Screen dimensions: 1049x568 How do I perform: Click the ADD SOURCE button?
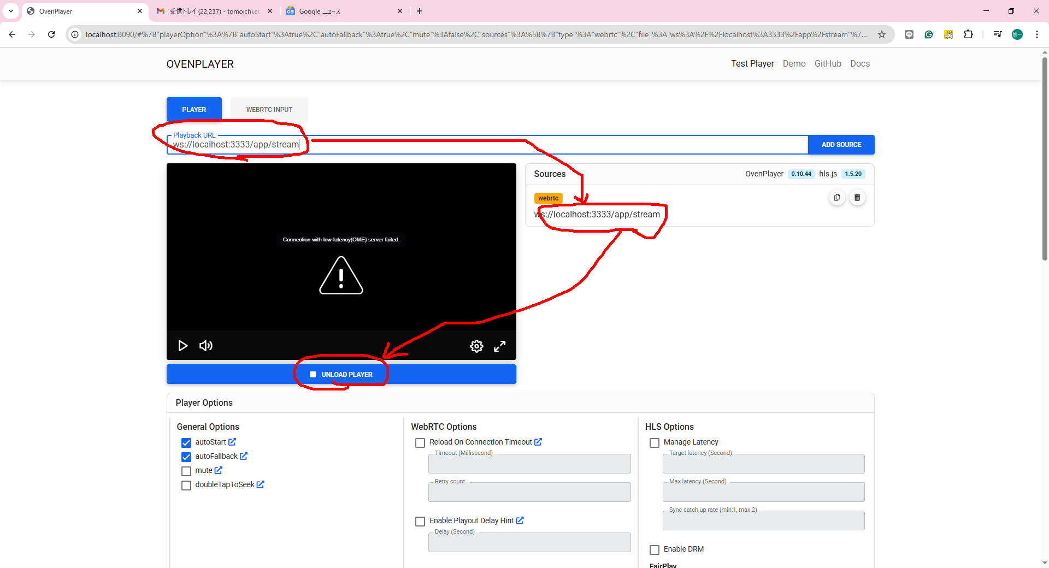coord(841,145)
